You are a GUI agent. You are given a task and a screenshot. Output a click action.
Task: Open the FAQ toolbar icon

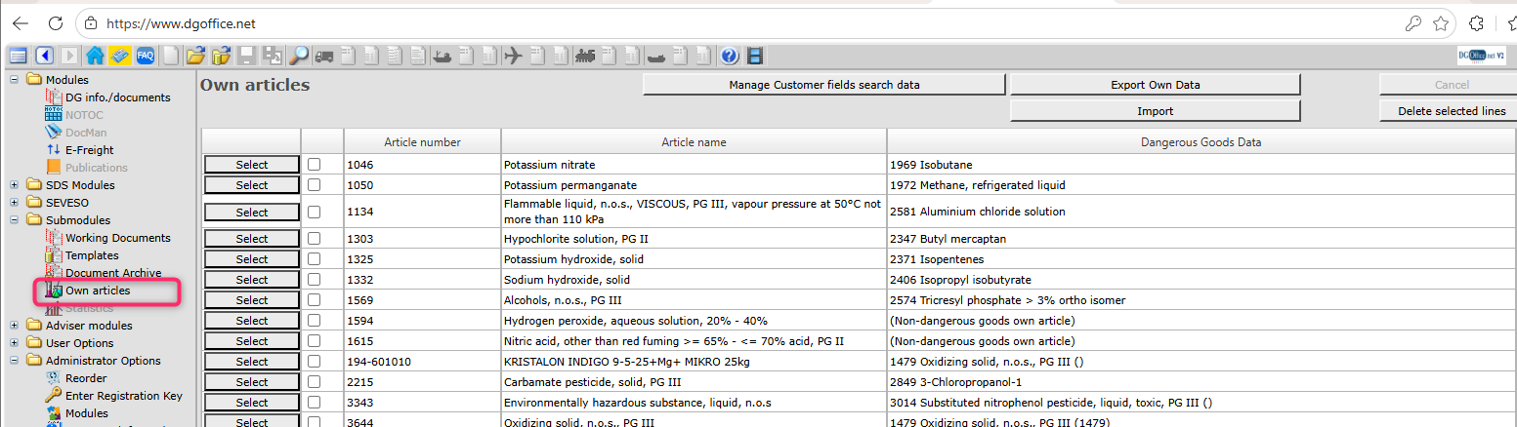pos(146,56)
